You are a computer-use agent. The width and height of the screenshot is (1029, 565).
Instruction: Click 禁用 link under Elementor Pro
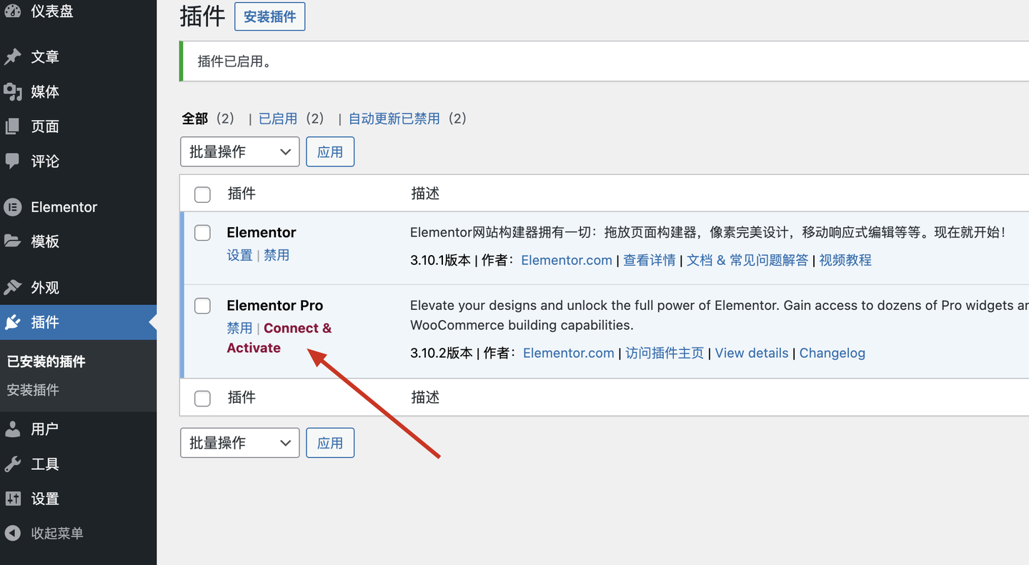[239, 328]
